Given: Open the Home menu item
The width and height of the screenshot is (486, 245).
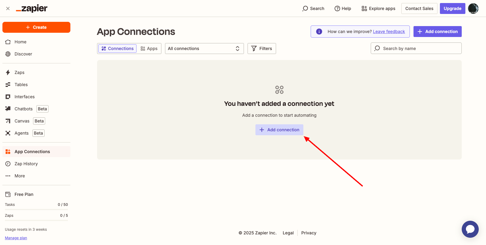Looking at the screenshot, I should pyautogui.click(x=36, y=42).
